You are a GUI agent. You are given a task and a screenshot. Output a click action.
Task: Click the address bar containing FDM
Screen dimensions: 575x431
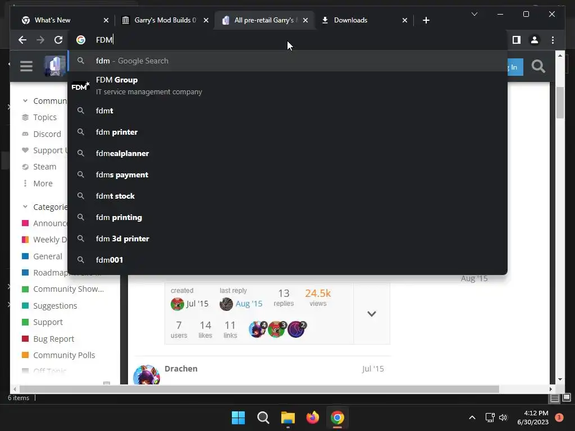click(287, 40)
